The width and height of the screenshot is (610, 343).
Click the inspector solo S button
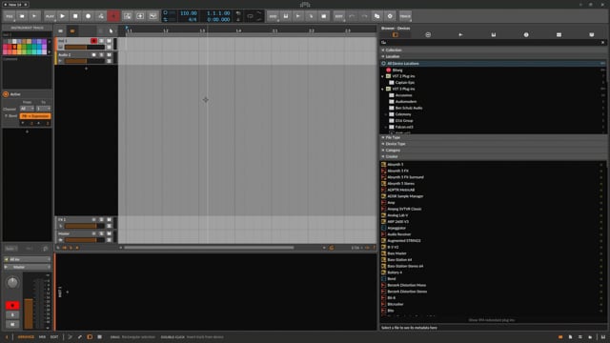tap(12, 315)
